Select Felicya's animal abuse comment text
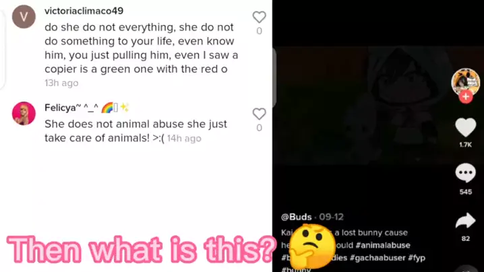484x272 pixels. tap(135, 131)
